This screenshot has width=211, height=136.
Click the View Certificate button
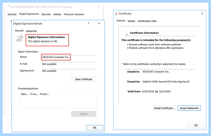tap(84, 79)
